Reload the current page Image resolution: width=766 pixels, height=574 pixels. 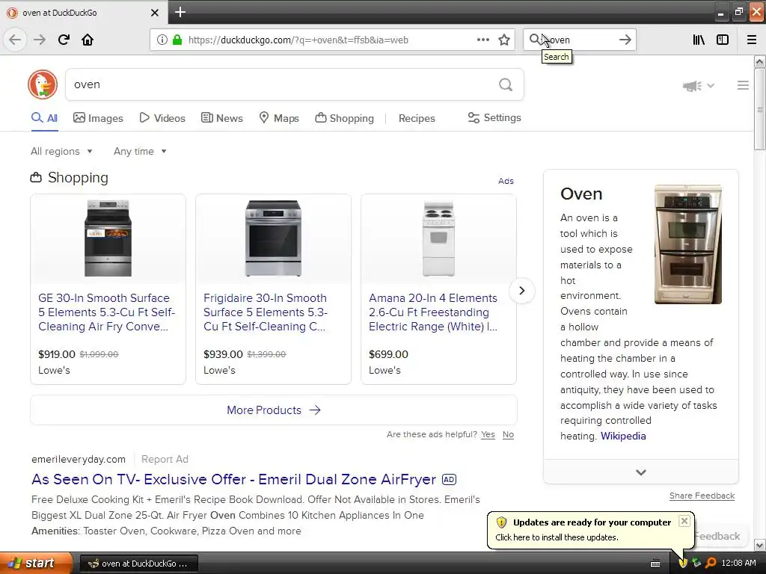point(64,40)
